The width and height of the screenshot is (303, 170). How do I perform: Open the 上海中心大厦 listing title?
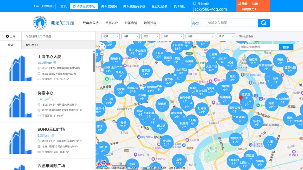coord(49,57)
